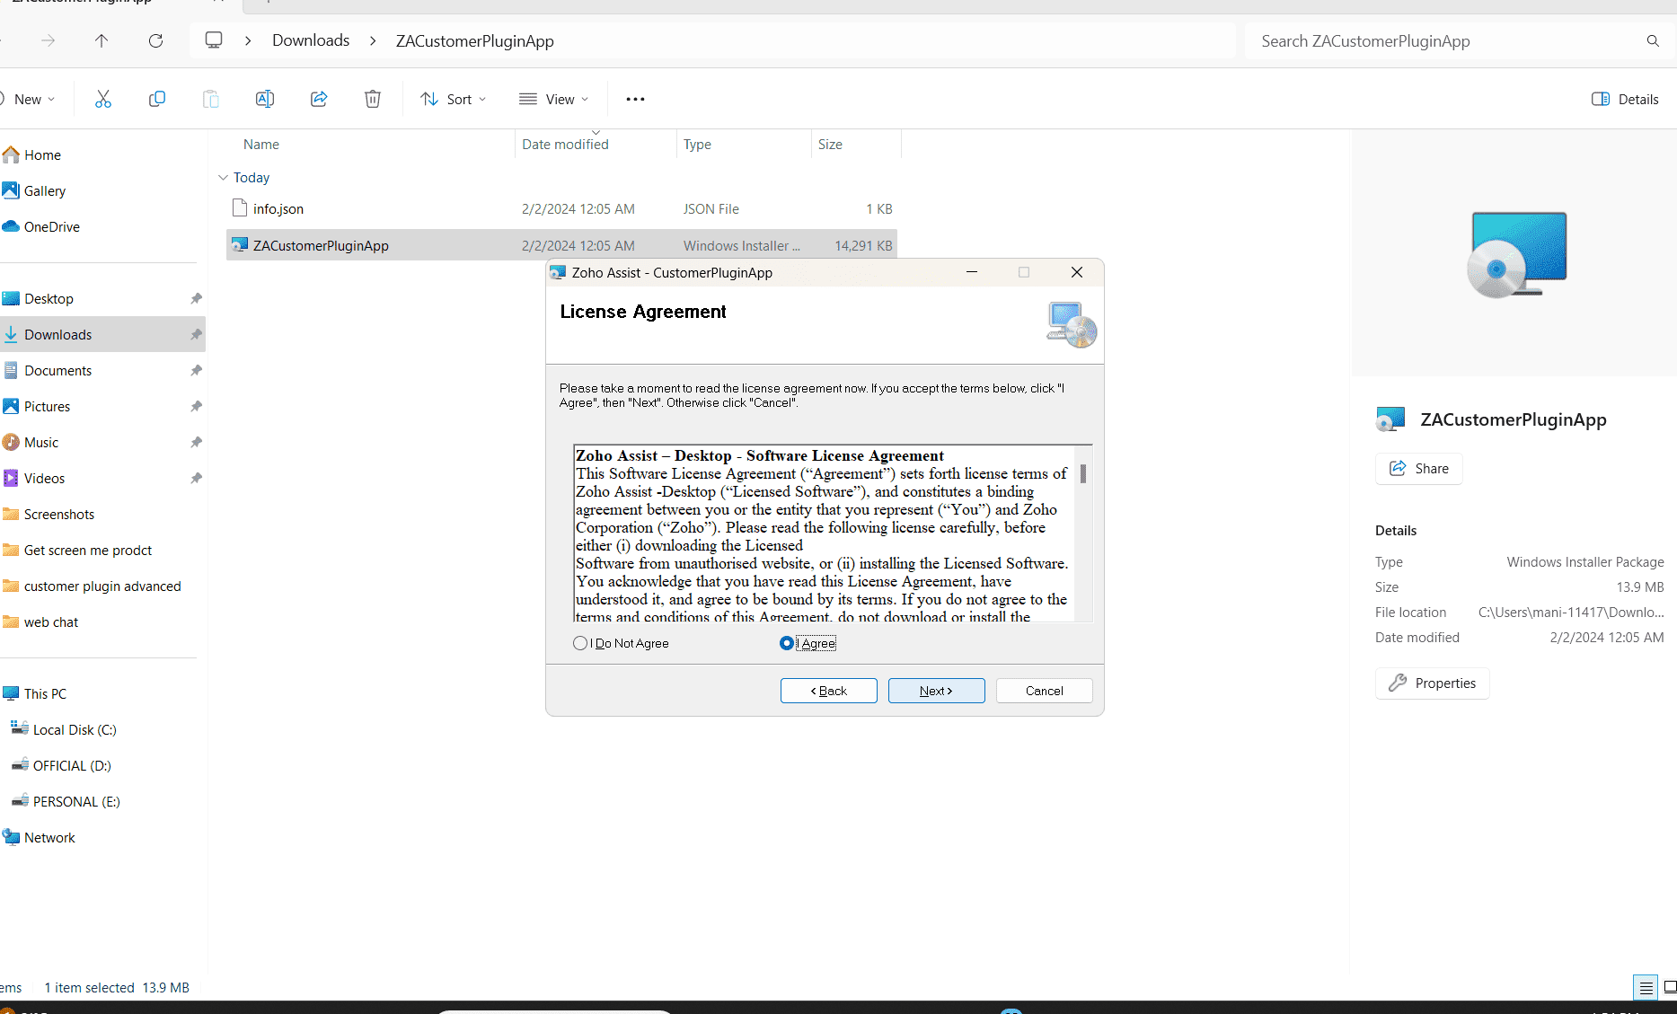The image size is (1677, 1014).
Task: Open the New item dropdown
Action: [30, 99]
